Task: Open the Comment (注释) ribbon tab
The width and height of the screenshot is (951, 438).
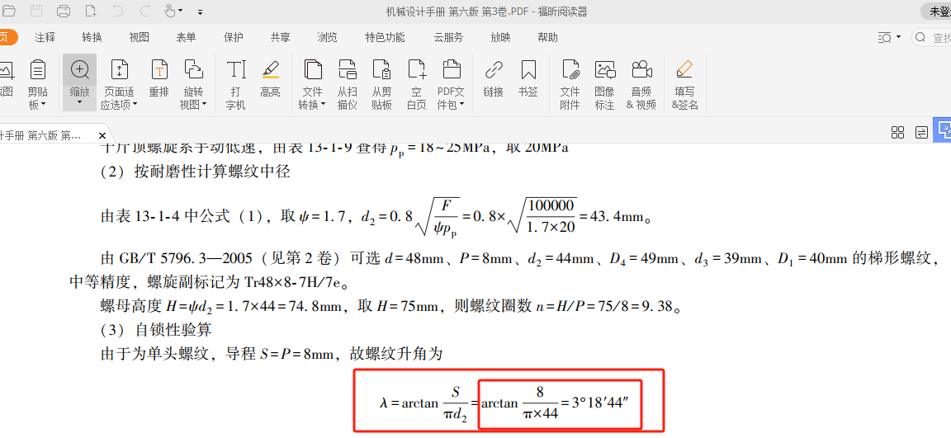Action: 45,37
